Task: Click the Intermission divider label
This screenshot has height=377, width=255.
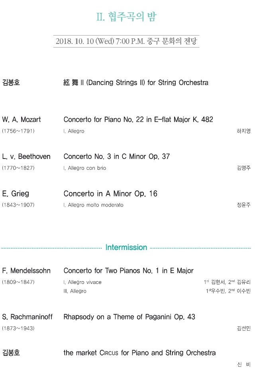Action: pyautogui.click(x=126, y=248)
